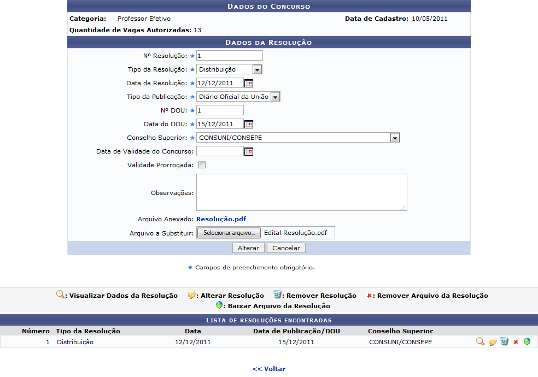Click into the Nº Resolução field
This screenshot has width=538, height=377.
click(229, 56)
